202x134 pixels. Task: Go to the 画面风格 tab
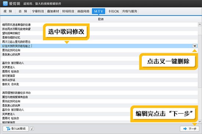[83, 11]
